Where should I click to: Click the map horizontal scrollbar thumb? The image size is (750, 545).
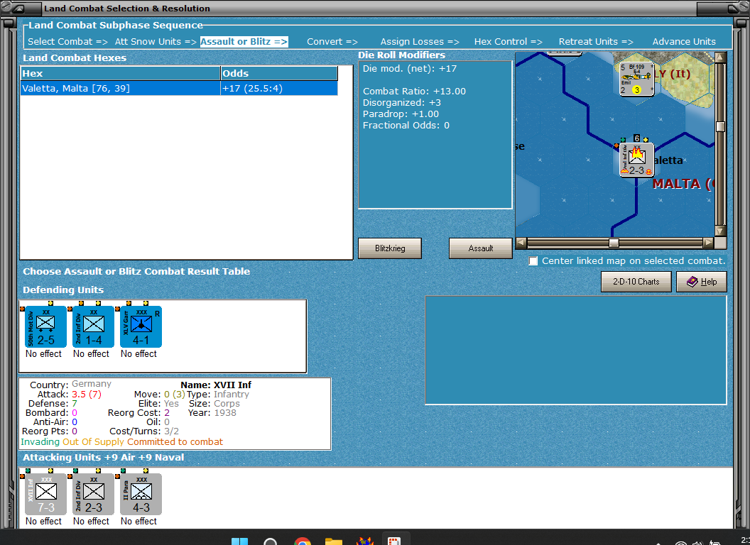pos(614,243)
